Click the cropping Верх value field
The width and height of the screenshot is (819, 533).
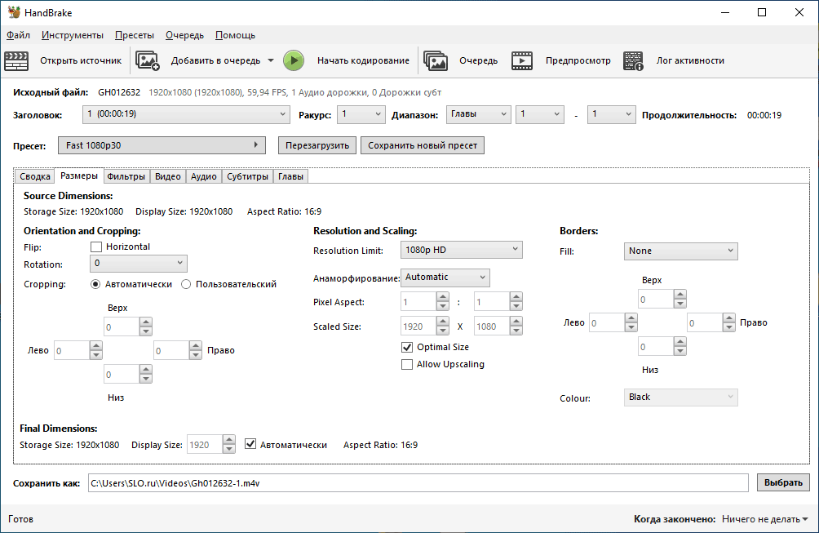point(122,327)
